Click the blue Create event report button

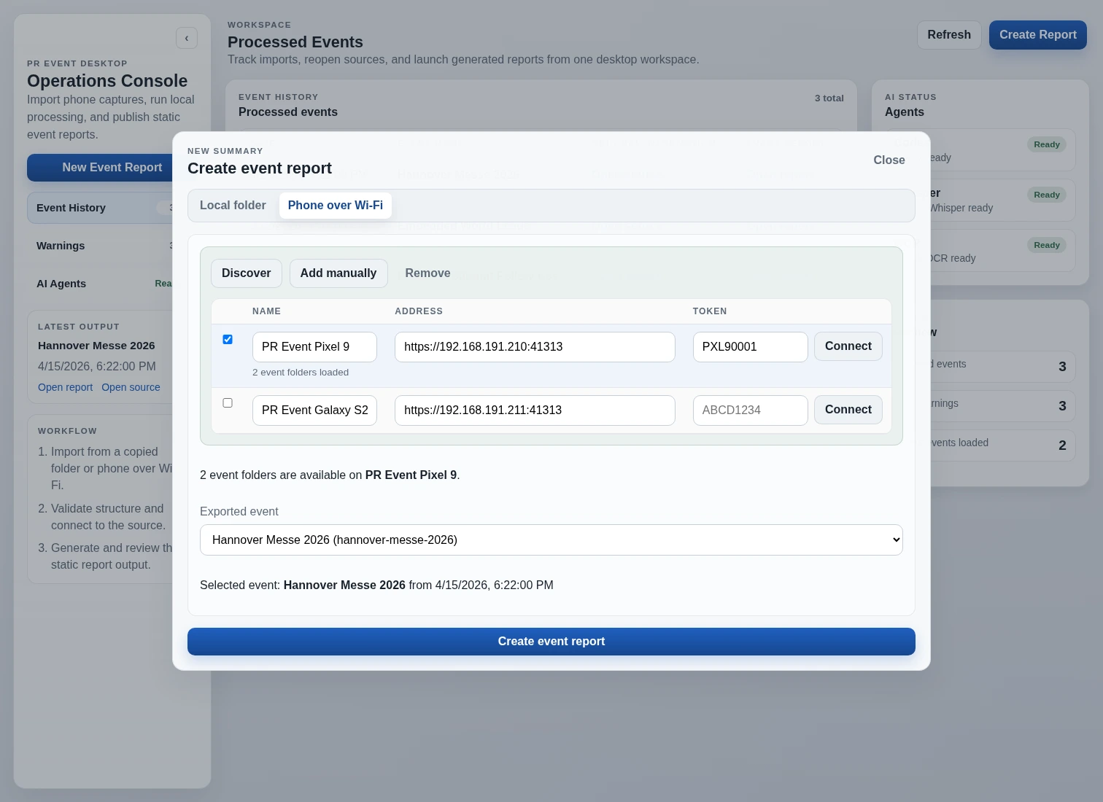(x=551, y=642)
